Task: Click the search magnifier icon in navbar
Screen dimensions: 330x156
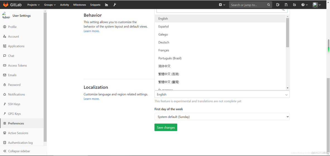Action: click(x=268, y=5)
